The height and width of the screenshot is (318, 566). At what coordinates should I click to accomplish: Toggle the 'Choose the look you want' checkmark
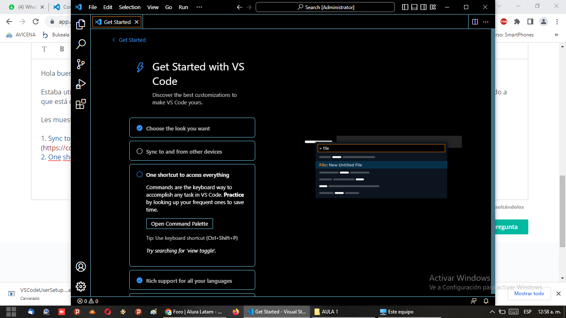pos(140,128)
